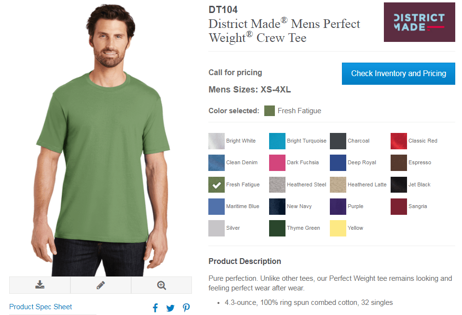Open the magnifier zoom image icon

pyautogui.click(x=162, y=285)
